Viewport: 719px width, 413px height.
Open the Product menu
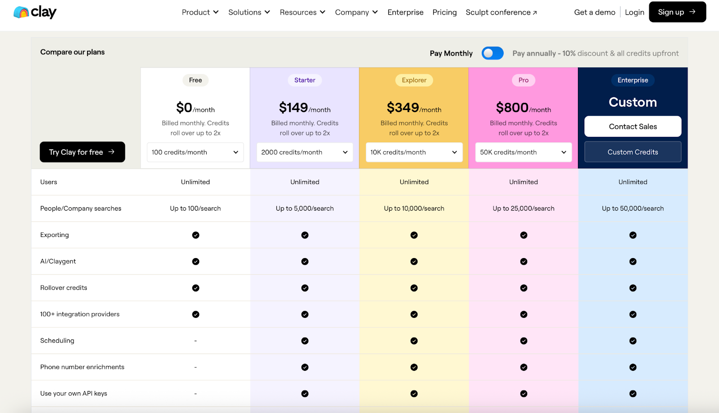pyautogui.click(x=200, y=12)
